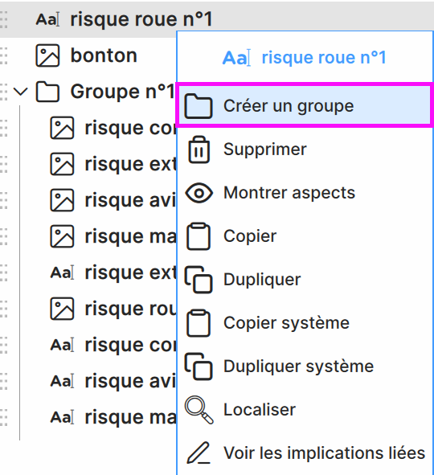Click the Aa text icon of risque roue n°1 row
Screen dimensions: 434x475
pyautogui.click(x=47, y=19)
